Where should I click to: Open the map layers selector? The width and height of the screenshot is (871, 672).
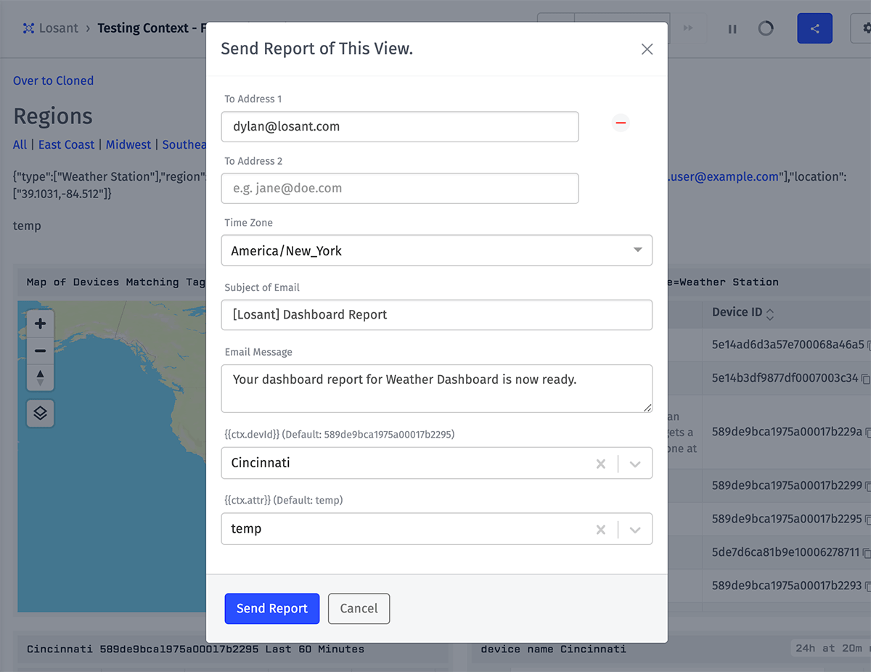coord(40,413)
